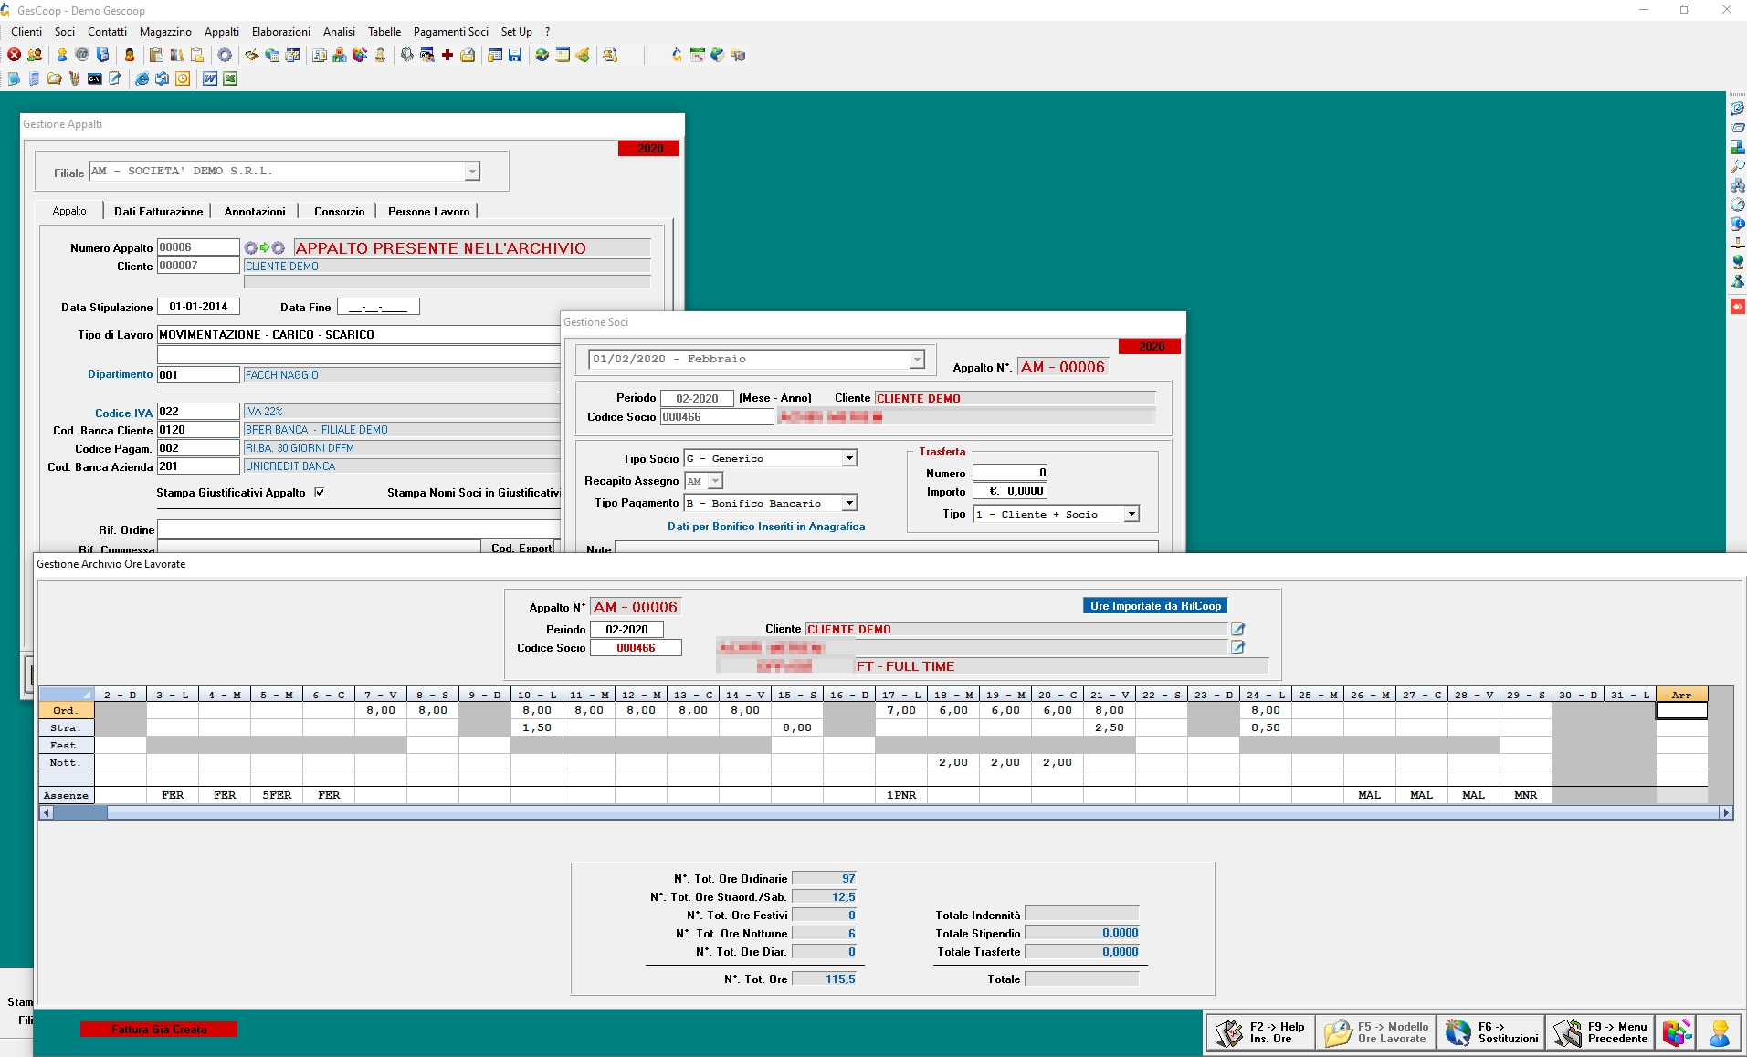Click the red diamond icon at sidebar bottom

point(1738,307)
